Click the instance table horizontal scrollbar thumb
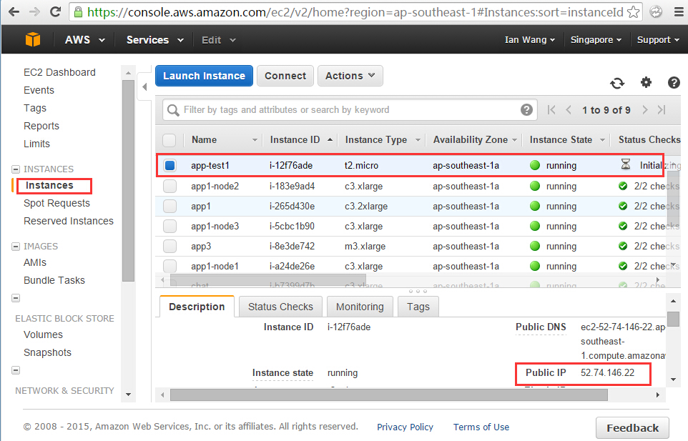 (267, 279)
